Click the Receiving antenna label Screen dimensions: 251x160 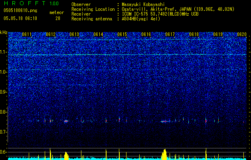(92, 19)
